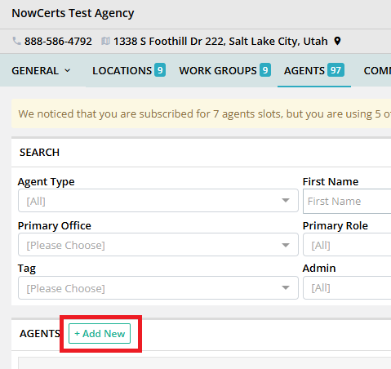Open the Tag dropdown
391x369 pixels.
point(158,288)
